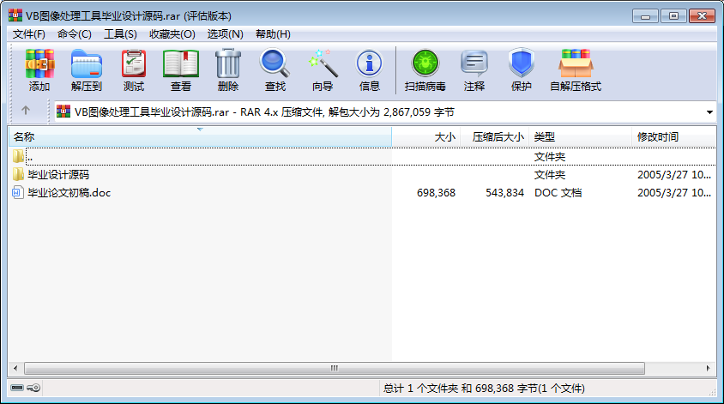Click the horizontal scrollbar in file list
724x404 pixels.
(x=335, y=368)
